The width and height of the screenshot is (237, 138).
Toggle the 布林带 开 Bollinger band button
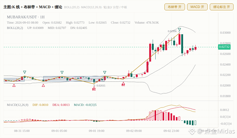point(175,7)
